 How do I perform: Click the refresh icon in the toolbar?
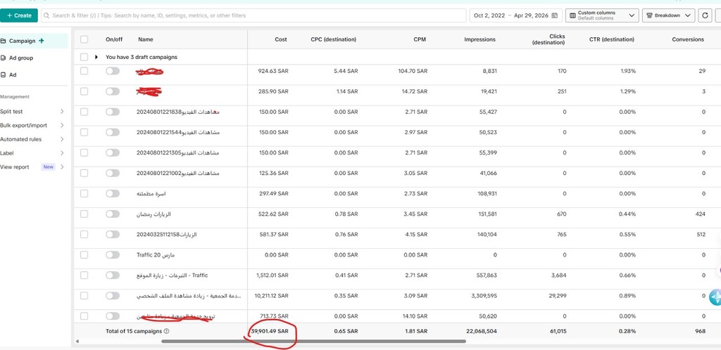click(x=705, y=15)
